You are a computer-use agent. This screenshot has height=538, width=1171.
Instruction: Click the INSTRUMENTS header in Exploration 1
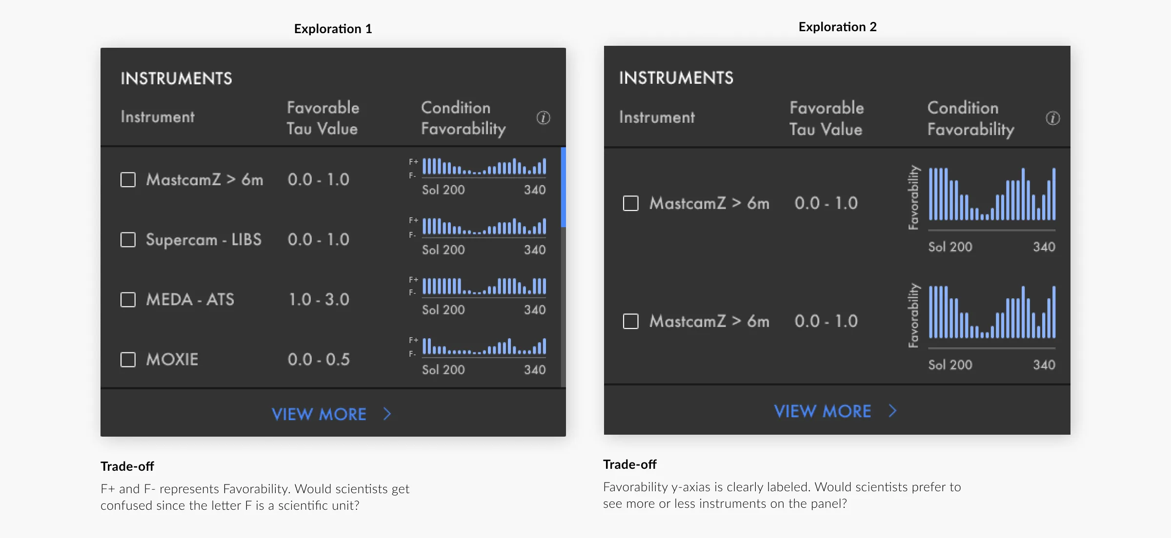click(176, 78)
